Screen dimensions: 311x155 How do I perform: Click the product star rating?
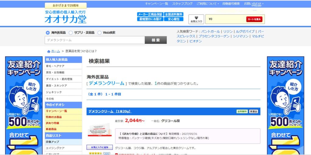coord(95,153)
